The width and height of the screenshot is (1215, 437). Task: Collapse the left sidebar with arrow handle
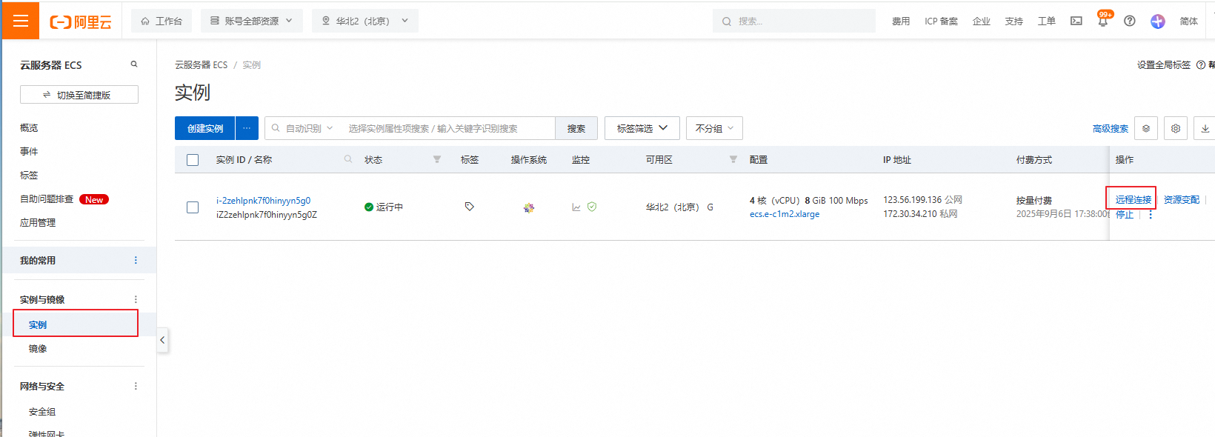162,340
